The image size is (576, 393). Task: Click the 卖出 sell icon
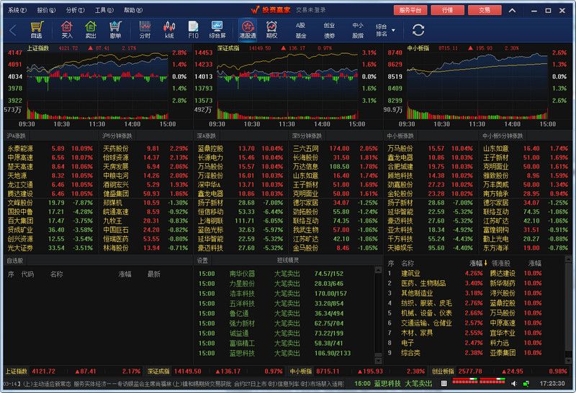pyautogui.click(x=91, y=29)
